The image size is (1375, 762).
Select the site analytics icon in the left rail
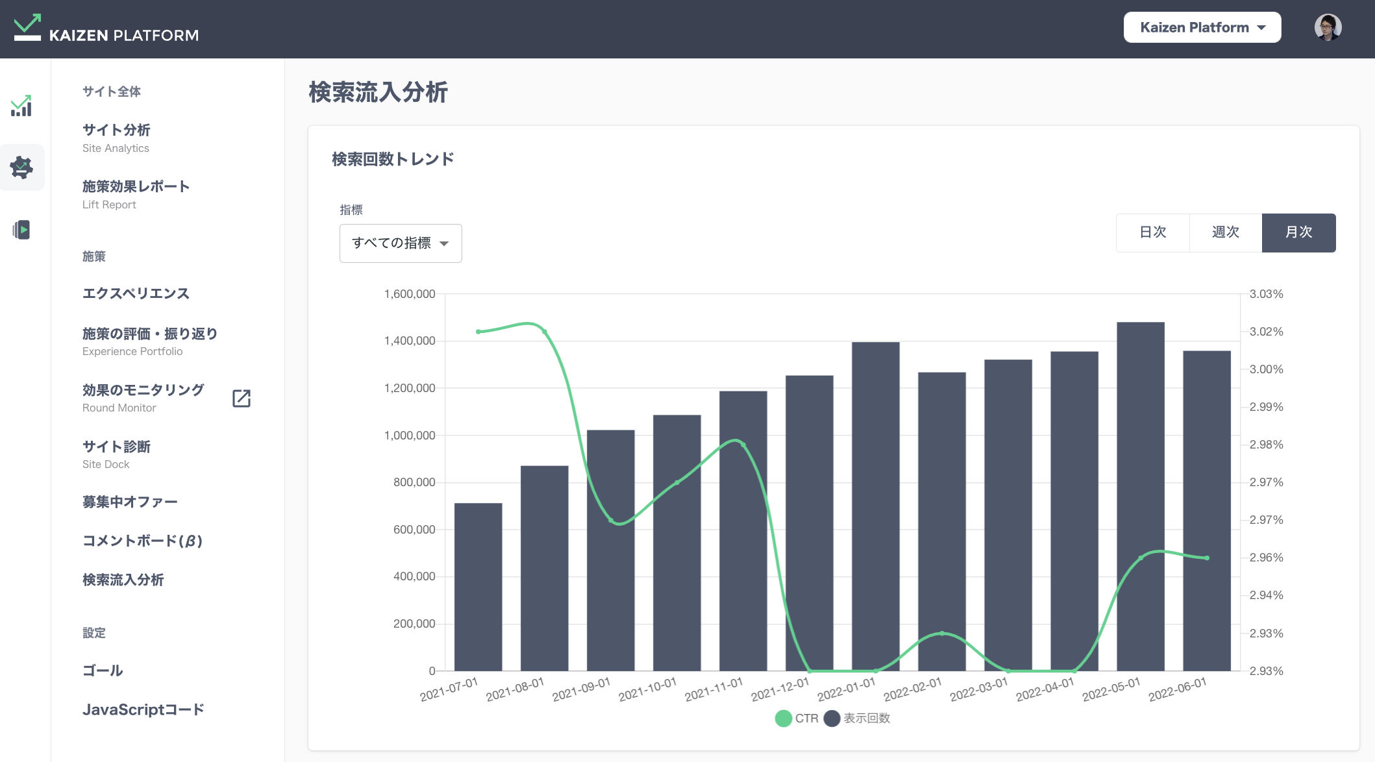point(22,106)
